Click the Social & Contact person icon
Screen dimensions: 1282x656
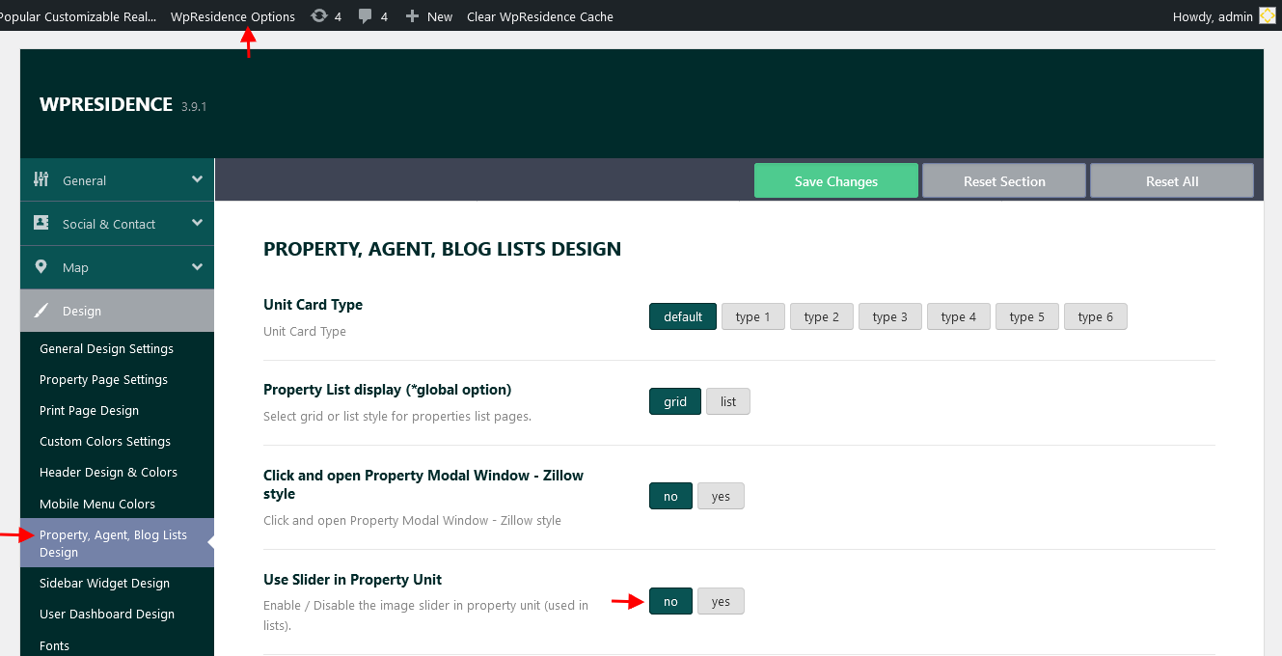coord(41,223)
